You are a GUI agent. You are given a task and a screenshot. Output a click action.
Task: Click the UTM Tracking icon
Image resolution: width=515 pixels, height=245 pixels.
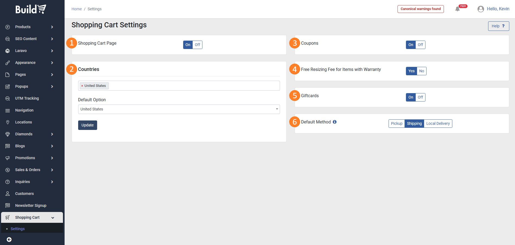pyautogui.click(x=8, y=98)
